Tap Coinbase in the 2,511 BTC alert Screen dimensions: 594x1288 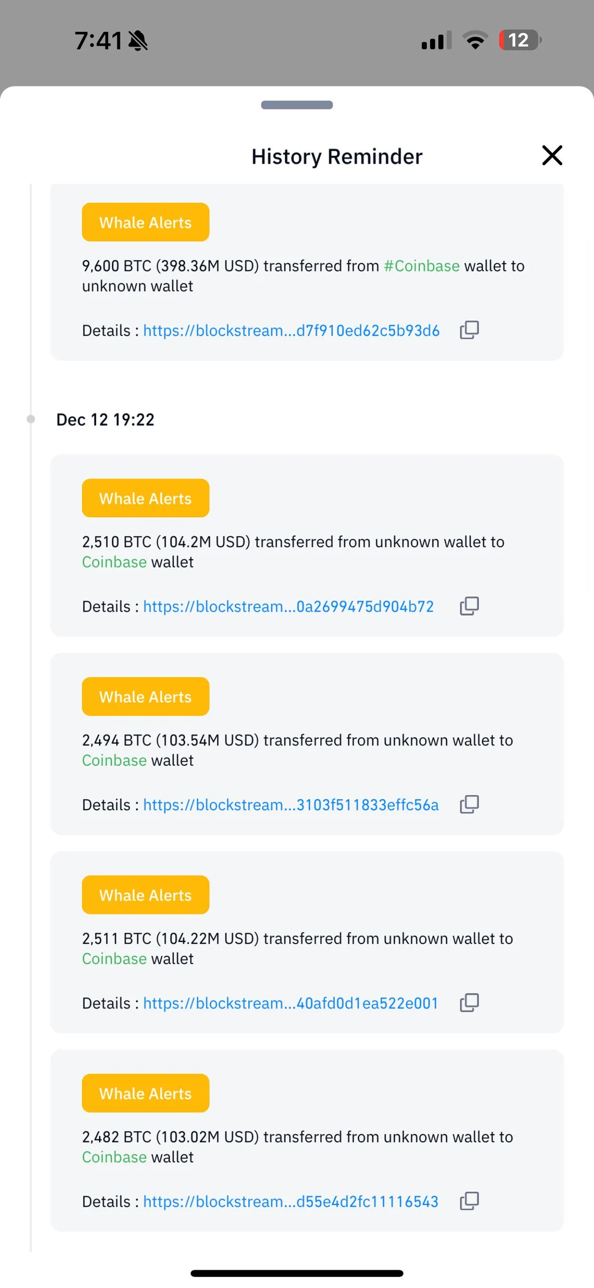(114, 959)
